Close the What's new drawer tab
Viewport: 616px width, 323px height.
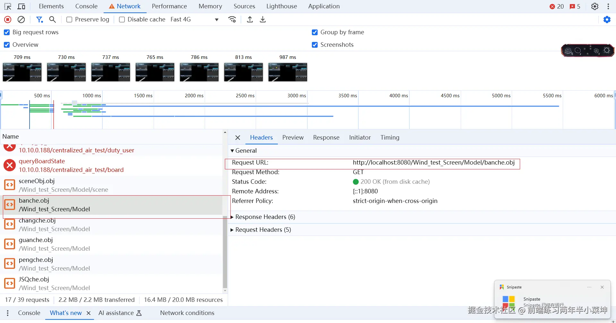pos(89,313)
